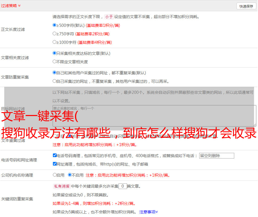Click the 电话号码和网址清理 label
The height and width of the screenshot is (217, 258).
(x=19, y=160)
